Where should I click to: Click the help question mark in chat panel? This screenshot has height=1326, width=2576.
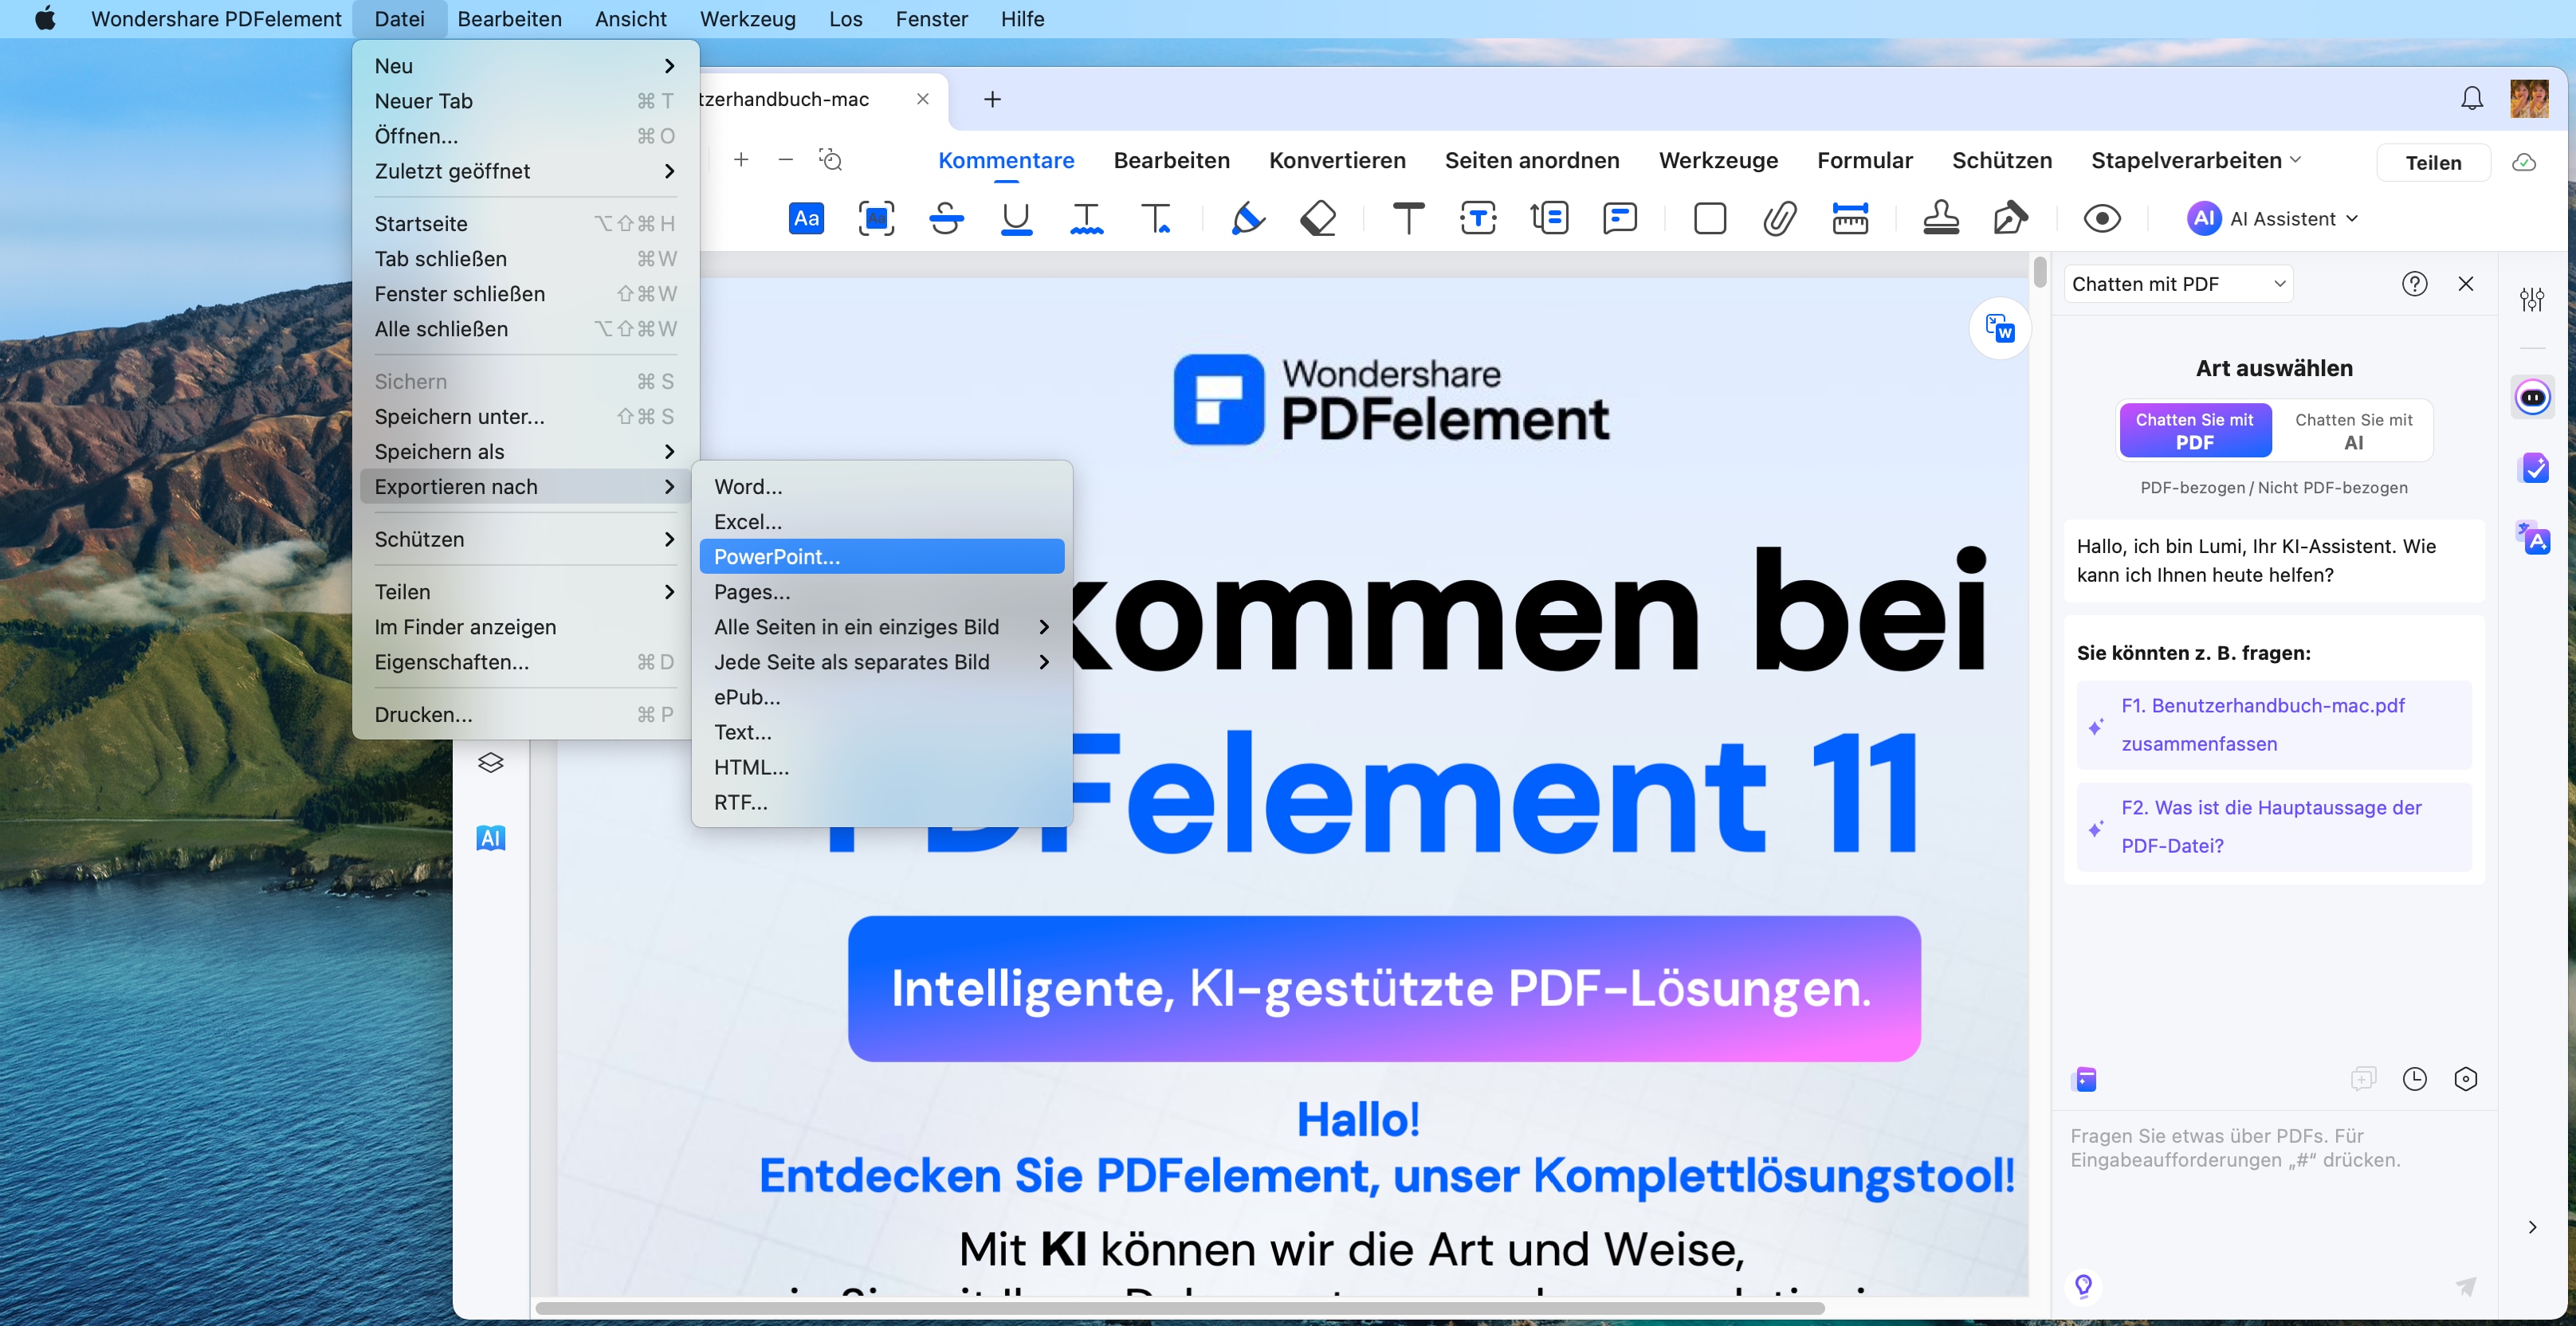click(2414, 284)
